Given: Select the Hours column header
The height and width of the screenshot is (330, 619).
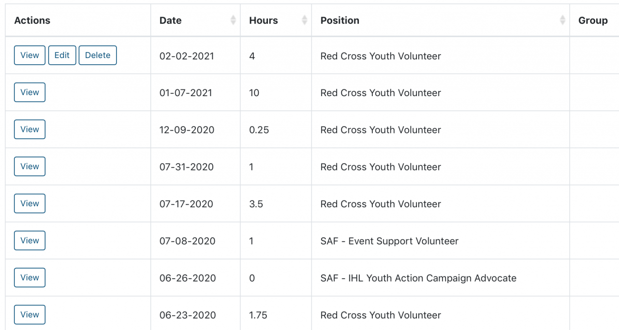Looking at the screenshot, I should [264, 20].
